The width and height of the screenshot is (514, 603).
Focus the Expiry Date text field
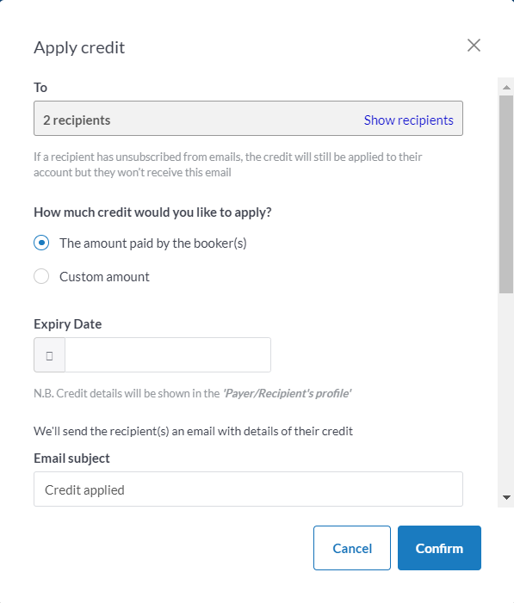(168, 355)
